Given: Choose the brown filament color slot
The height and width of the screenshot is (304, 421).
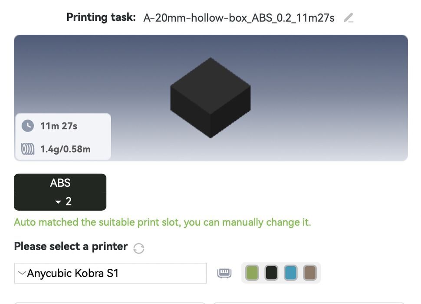Looking at the screenshot, I should [x=309, y=273].
